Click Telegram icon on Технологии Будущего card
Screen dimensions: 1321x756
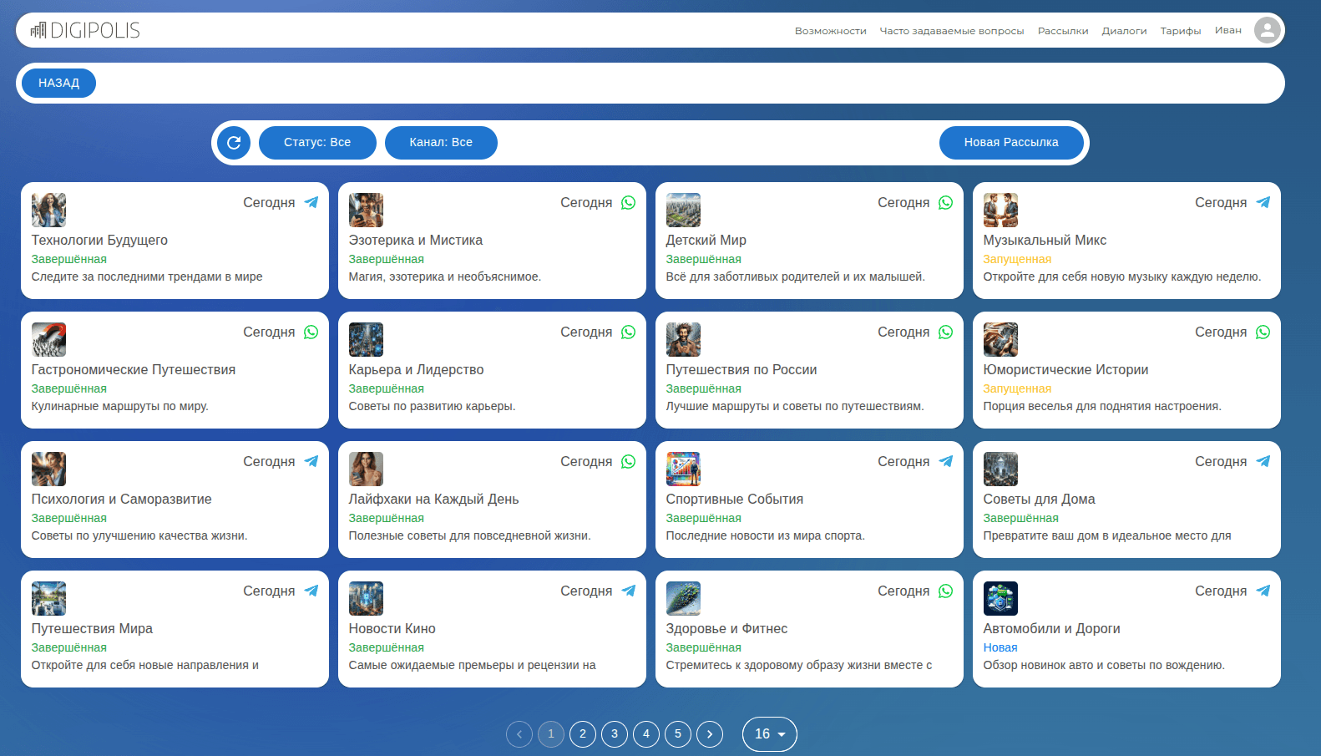tap(311, 202)
